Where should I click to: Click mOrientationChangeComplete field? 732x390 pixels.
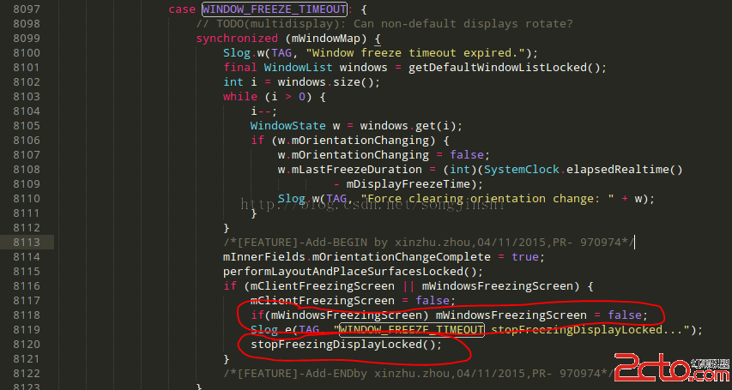click(401, 257)
